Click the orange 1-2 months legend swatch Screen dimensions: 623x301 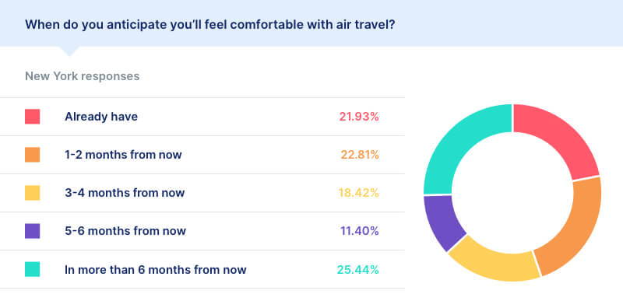click(32, 155)
